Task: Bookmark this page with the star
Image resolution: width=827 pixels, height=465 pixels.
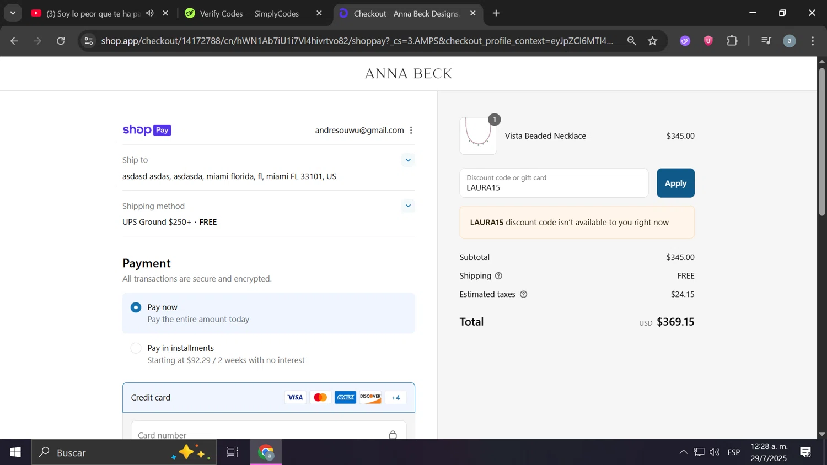Action: (653, 41)
